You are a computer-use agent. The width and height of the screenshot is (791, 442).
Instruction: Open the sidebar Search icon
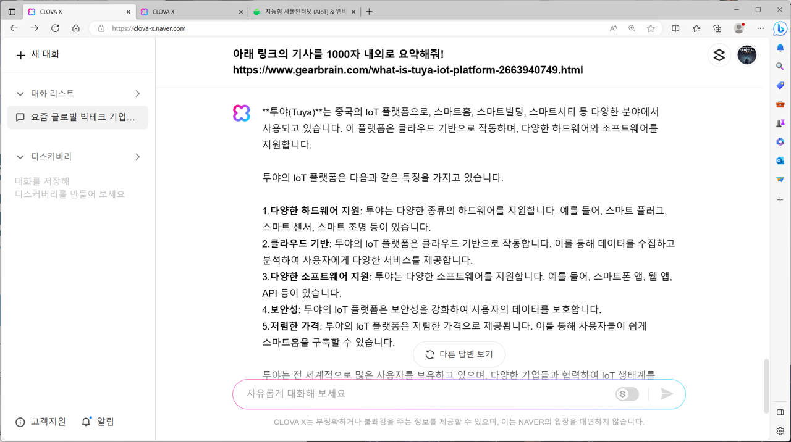click(x=780, y=66)
